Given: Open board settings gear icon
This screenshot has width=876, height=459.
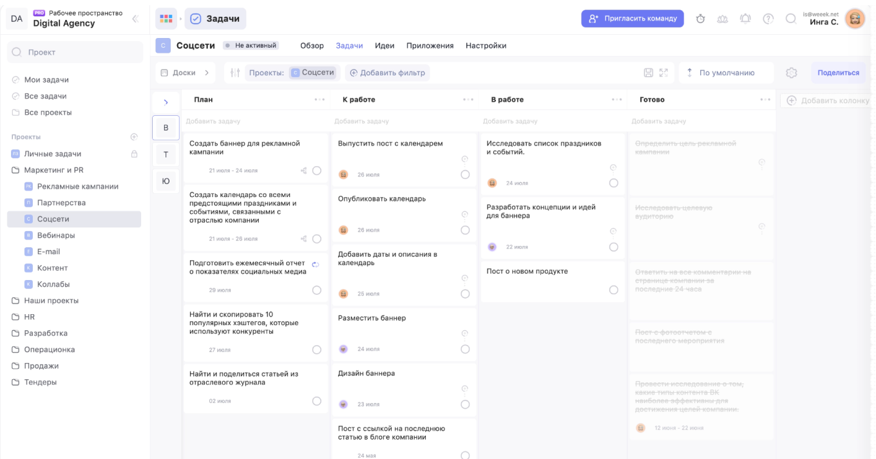Looking at the screenshot, I should [792, 73].
